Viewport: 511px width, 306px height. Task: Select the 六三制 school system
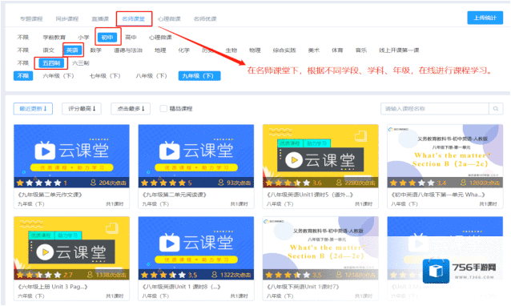click(x=81, y=63)
